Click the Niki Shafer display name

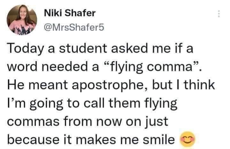[x=70, y=13]
